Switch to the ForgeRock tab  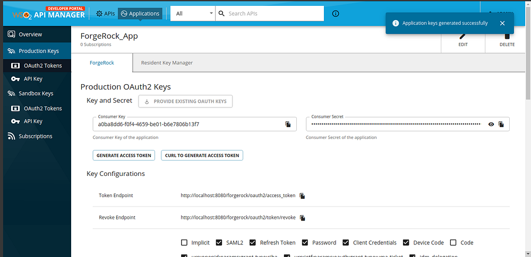(x=102, y=63)
